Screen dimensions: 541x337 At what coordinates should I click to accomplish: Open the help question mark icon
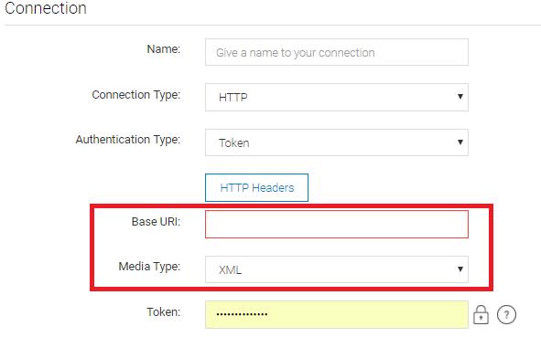pyautogui.click(x=506, y=315)
